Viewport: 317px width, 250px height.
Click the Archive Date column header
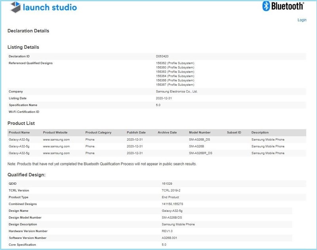pos(167,133)
